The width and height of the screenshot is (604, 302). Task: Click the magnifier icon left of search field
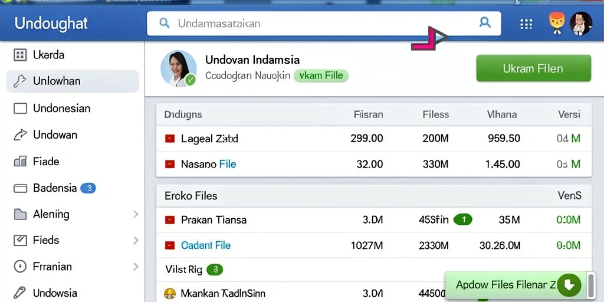pyautogui.click(x=165, y=23)
